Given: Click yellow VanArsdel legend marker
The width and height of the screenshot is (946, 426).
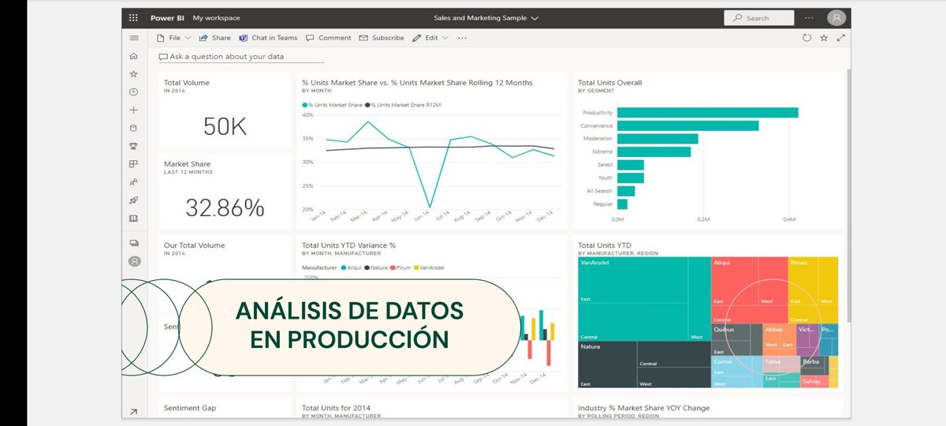Looking at the screenshot, I should point(415,268).
